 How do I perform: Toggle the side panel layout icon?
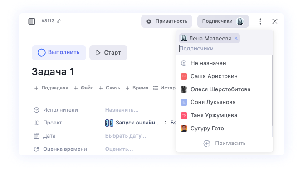point(32,21)
